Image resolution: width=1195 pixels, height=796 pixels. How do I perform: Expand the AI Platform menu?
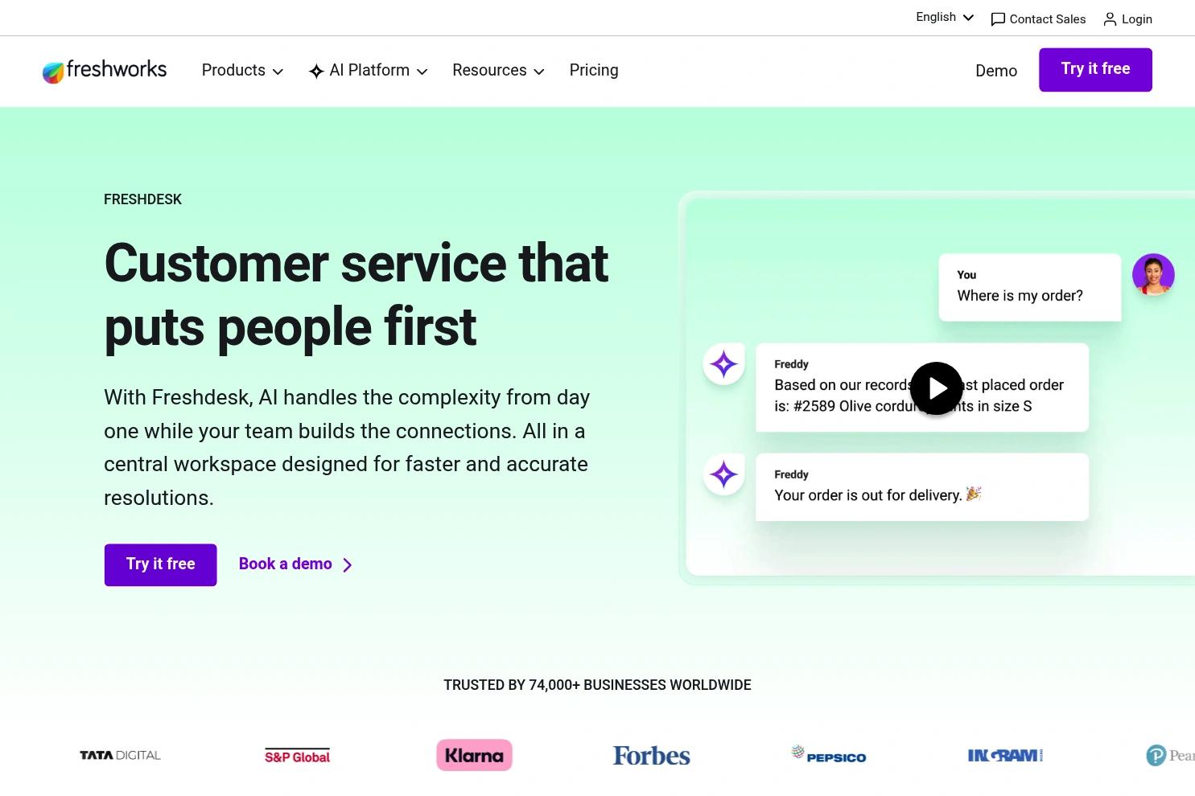pyautogui.click(x=368, y=71)
